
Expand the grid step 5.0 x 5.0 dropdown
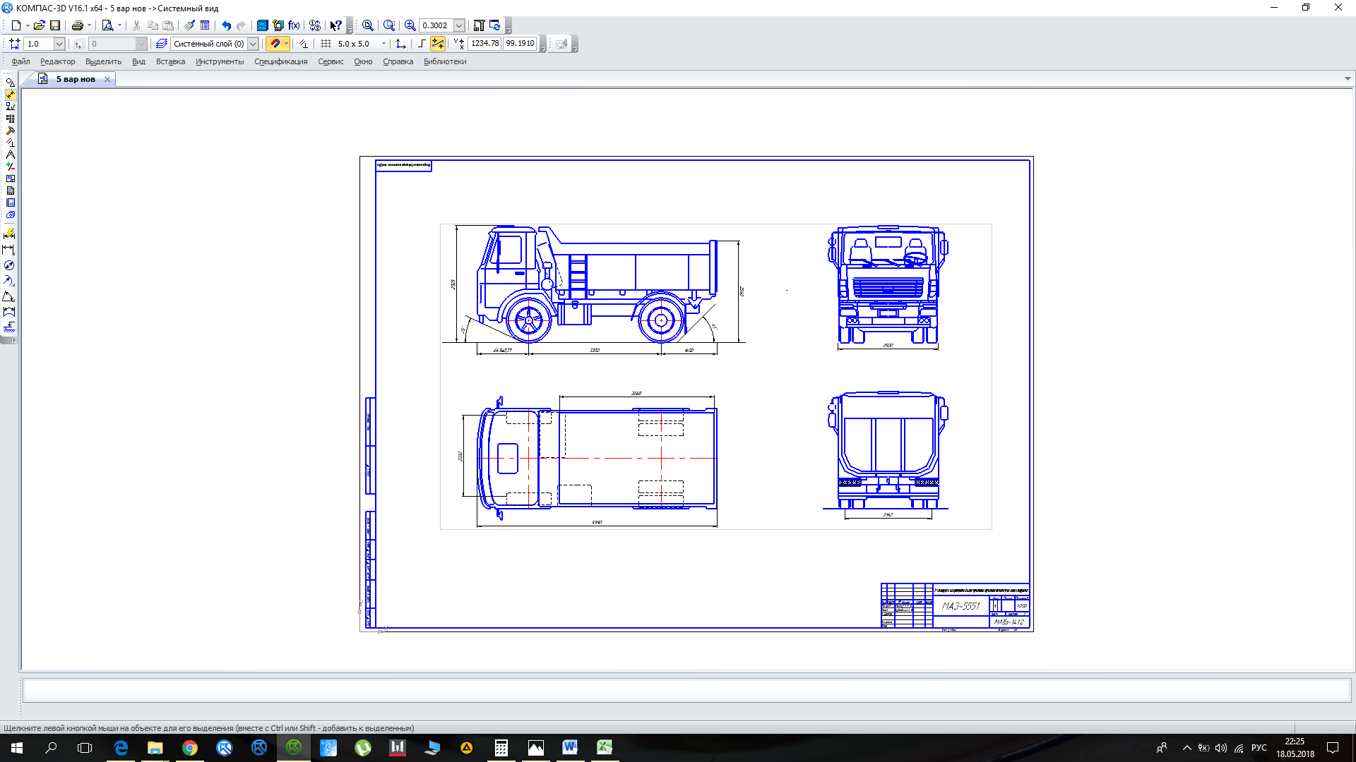384,44
